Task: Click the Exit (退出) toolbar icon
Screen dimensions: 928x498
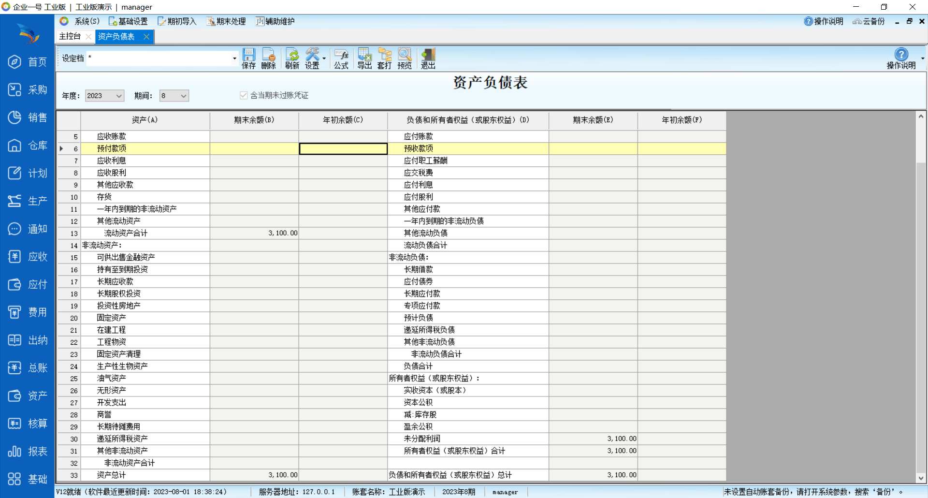Action: coord(428,58)
